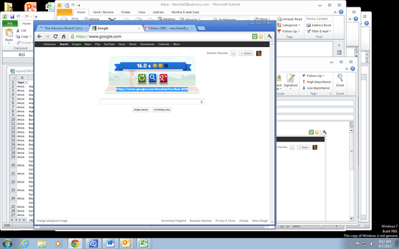Open the green Excel File tab

click(10, 23)
